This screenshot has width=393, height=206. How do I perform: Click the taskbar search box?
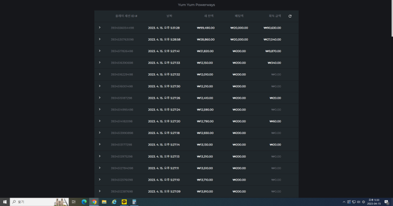(x=39, y=202)
